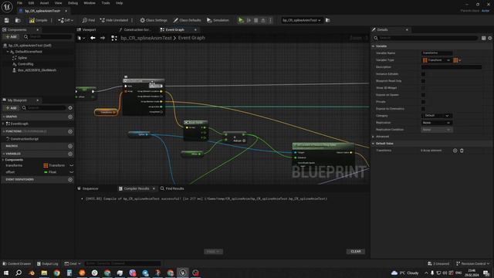The width and height of the screenshot is (494, 278).
Task: Open the Asset menu
Action: click(44, 3)
